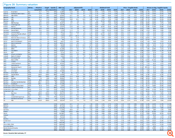Image resolution: width=175 pixels, height=138 pixels.
Task: Select the 'Allied Irish Banks' stock name
Action: coord(16,54)
